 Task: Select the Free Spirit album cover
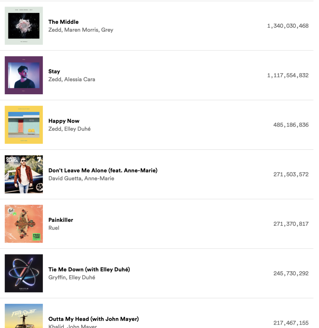[x=24, y=316]
